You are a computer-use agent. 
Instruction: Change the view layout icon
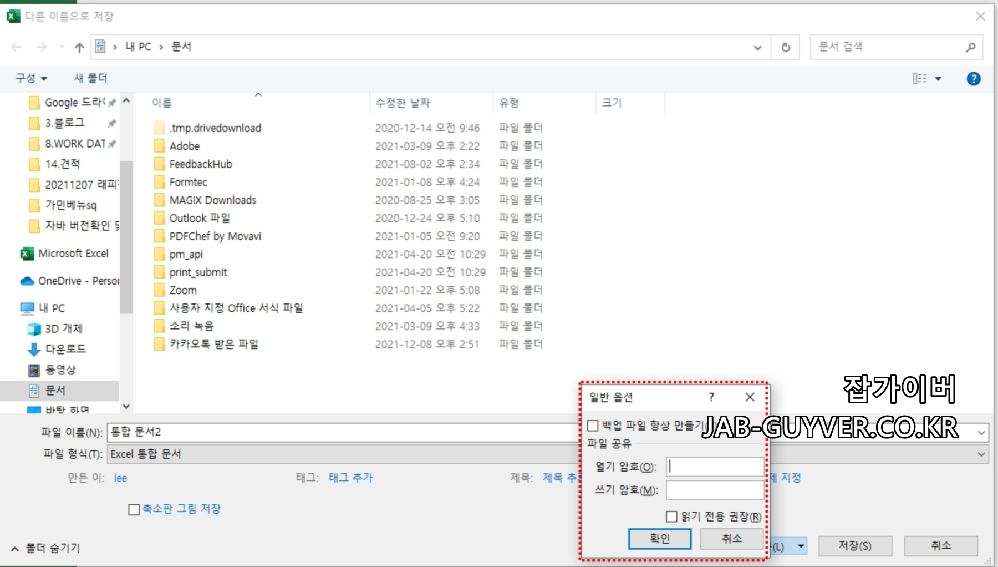(x=920, y=78)
